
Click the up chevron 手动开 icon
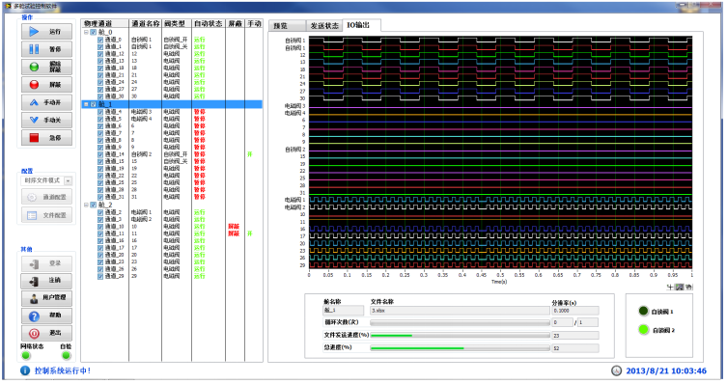coord(34,102)
